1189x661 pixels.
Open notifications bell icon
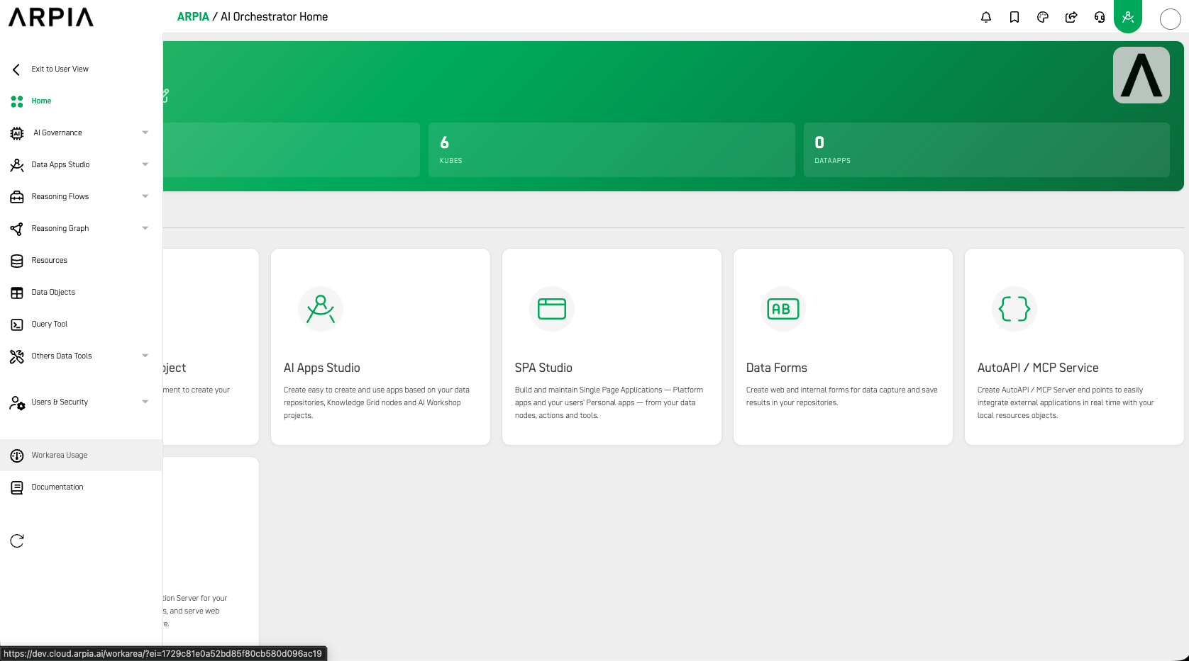point(986,17)
